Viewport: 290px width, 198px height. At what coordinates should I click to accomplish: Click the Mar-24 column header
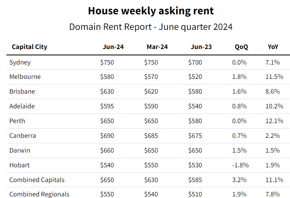pos(157,47)
